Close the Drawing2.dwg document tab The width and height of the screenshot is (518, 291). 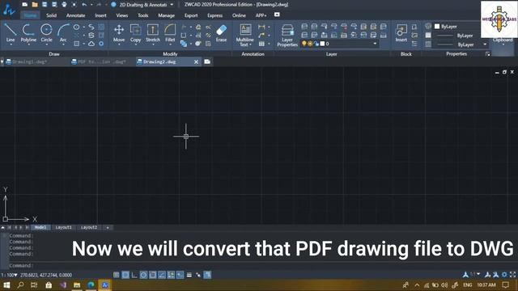click(x=196, y=61)
